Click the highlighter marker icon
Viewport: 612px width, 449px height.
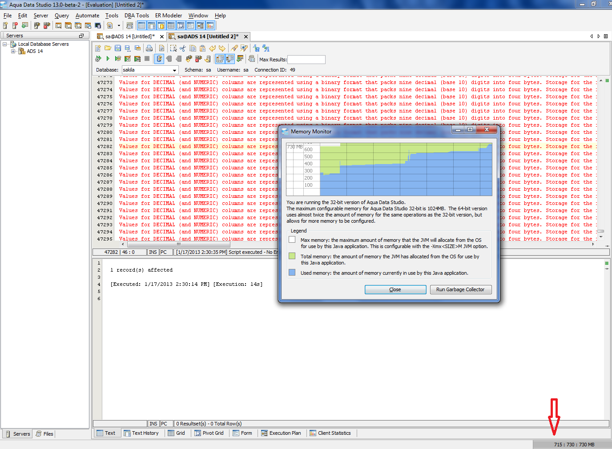point(234,48)
